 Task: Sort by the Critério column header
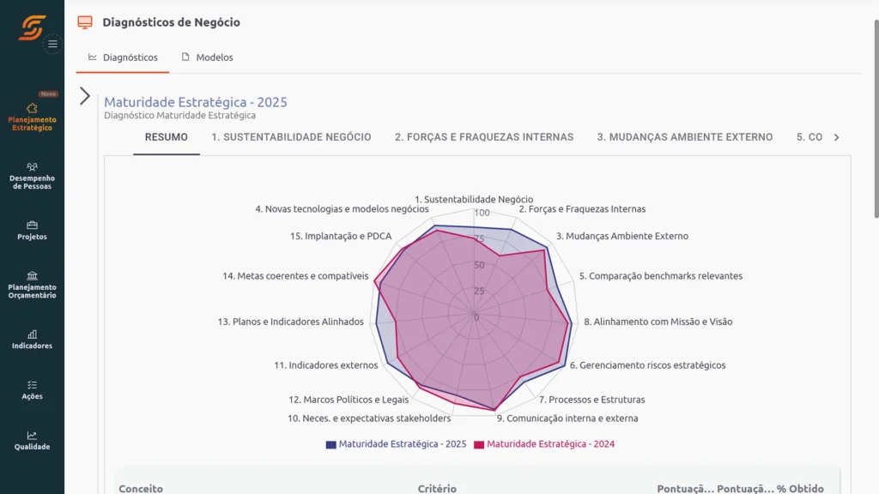(x=437, y=488)
